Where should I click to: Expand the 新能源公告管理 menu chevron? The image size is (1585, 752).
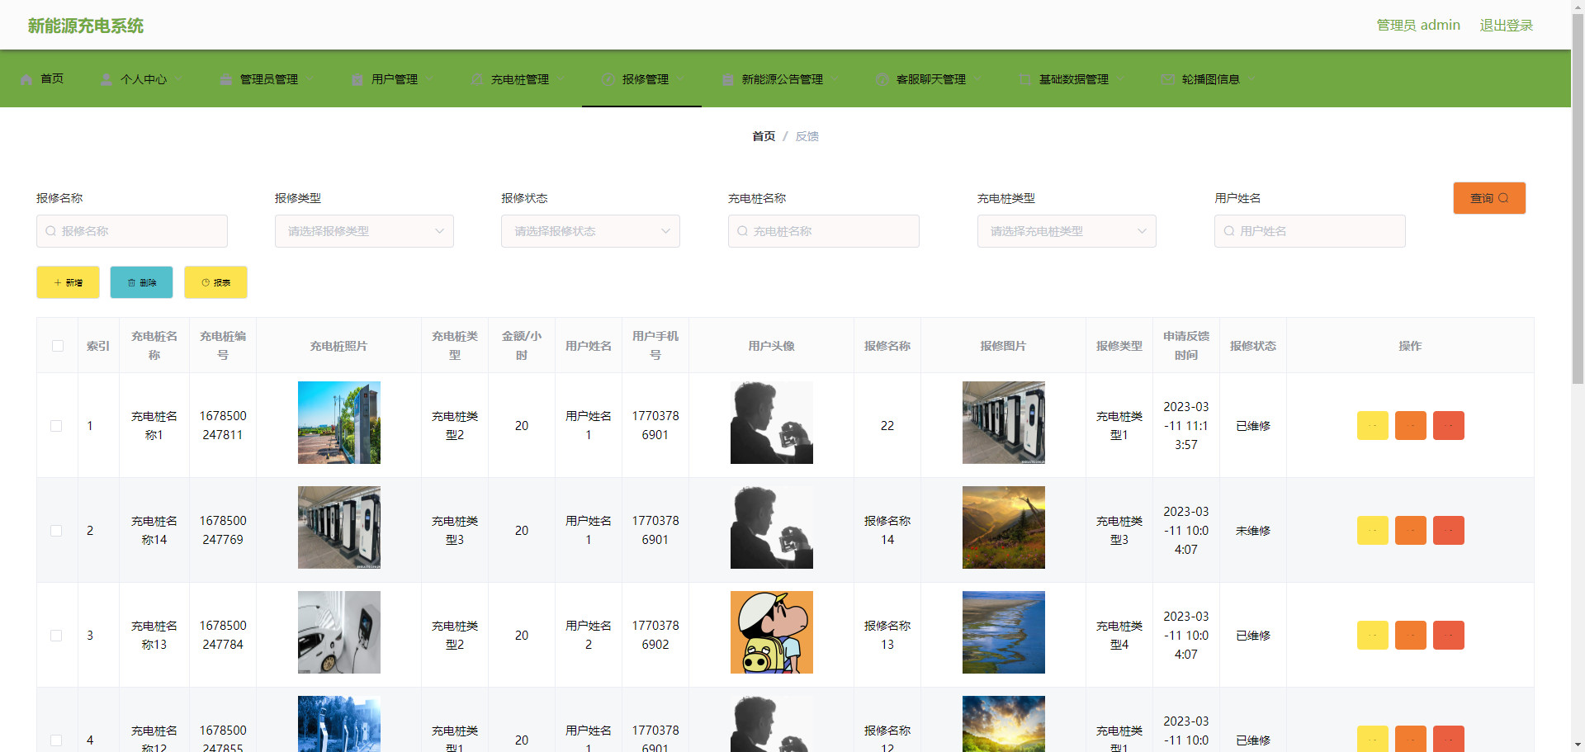pyautogui.click(x=834, y=79)
